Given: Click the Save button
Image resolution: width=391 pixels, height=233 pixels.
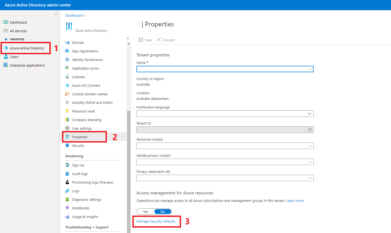Looking at the screenshot, I should [x=145, y=40].
